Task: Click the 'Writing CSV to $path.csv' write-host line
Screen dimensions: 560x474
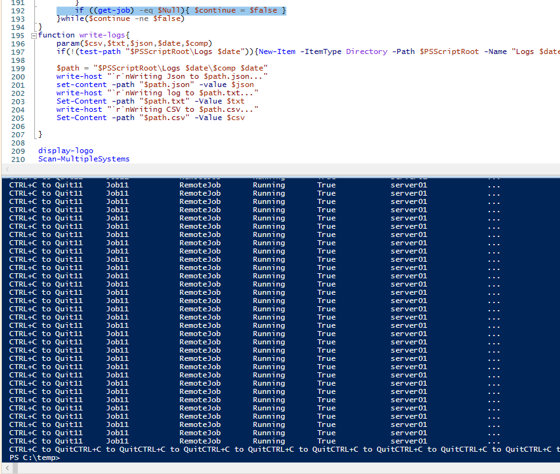Action: pyautogui.click(x=158, y=109)
